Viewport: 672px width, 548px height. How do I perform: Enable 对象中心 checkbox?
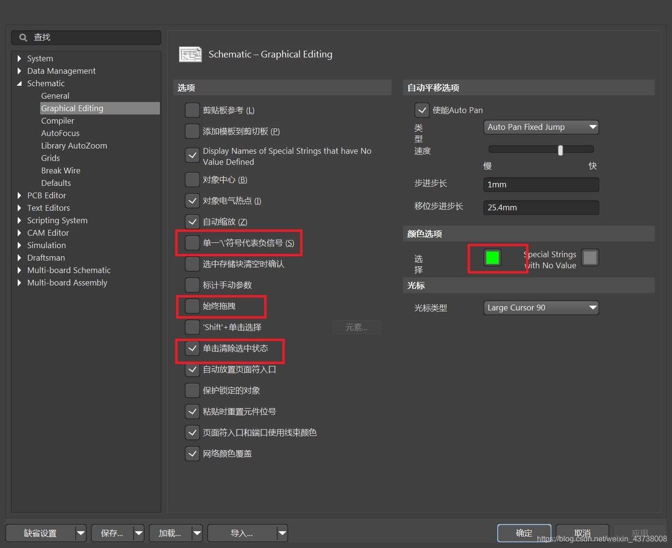(192, 180)
